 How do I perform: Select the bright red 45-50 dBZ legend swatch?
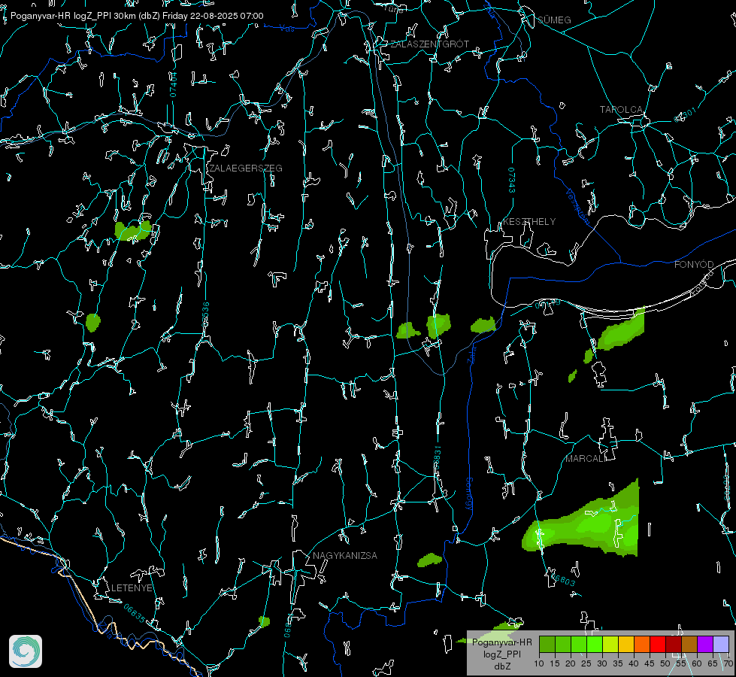658,644
